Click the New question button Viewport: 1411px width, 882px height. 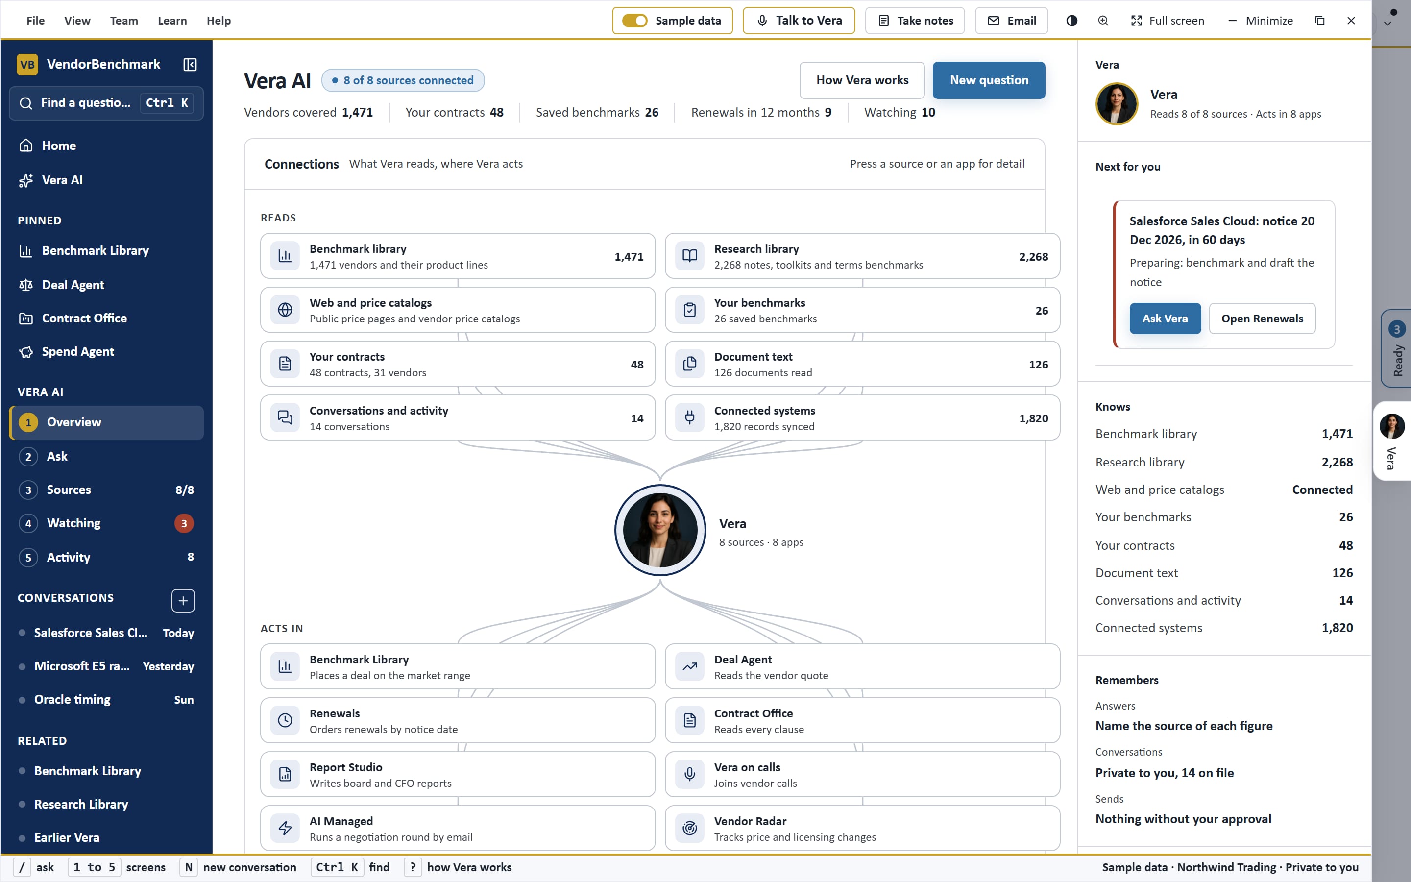pos(989,80)
